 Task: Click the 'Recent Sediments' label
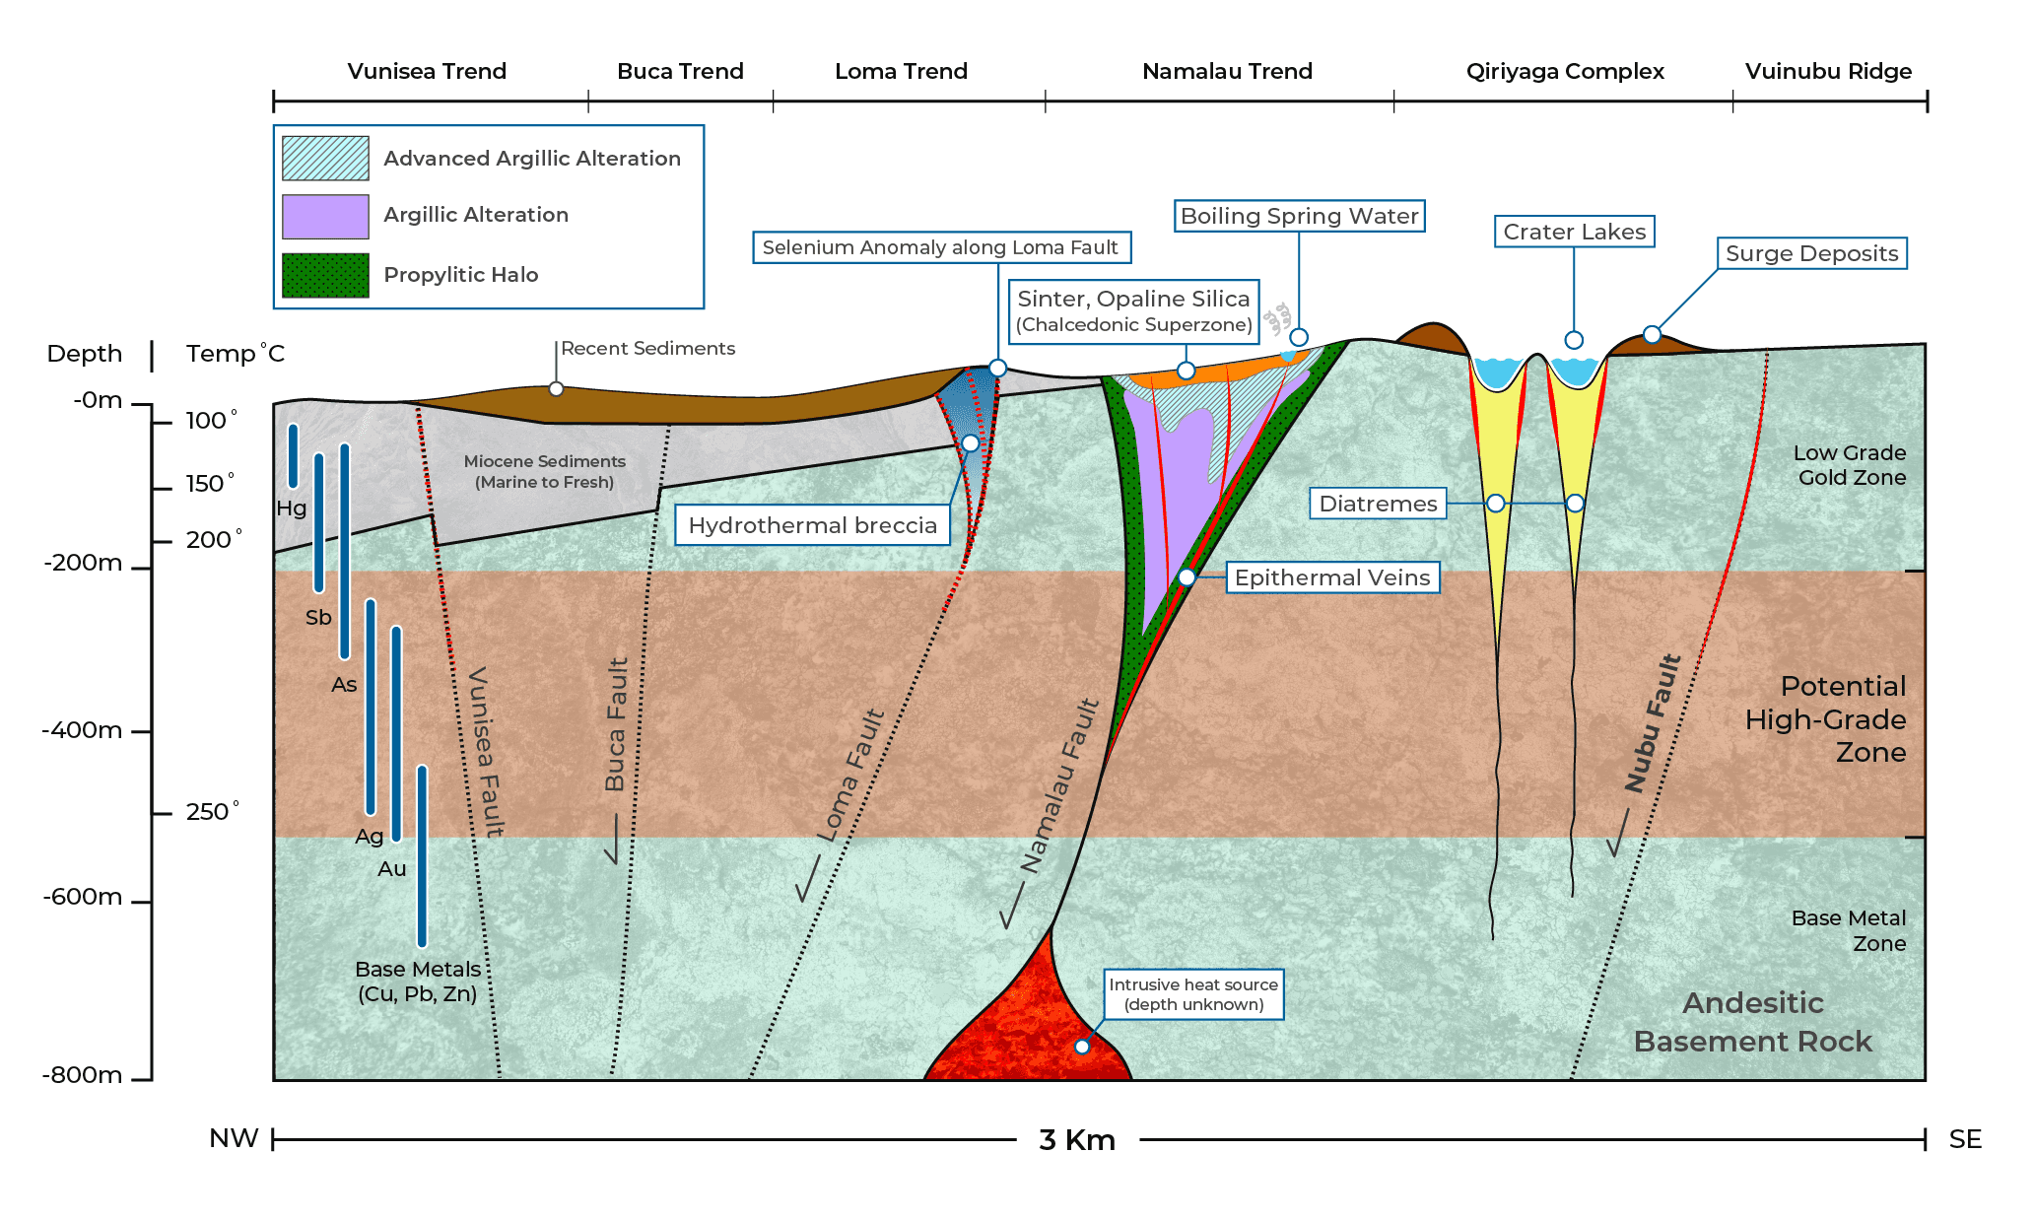pyautogui.click(x=647, y=348)
